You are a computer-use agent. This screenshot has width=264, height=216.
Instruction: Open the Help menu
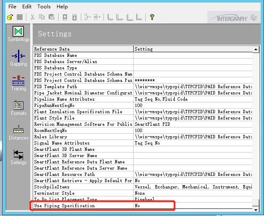point(62,7)
